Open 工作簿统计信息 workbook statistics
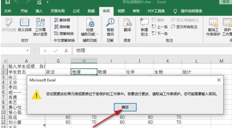The width and height of the screenshot is (232, 128). [40, 27]
